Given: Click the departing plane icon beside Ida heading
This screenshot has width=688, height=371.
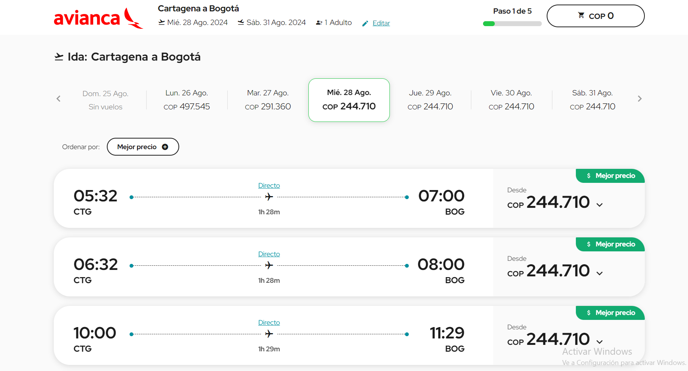Looking at the screenshot, I should tap(59, 57).
